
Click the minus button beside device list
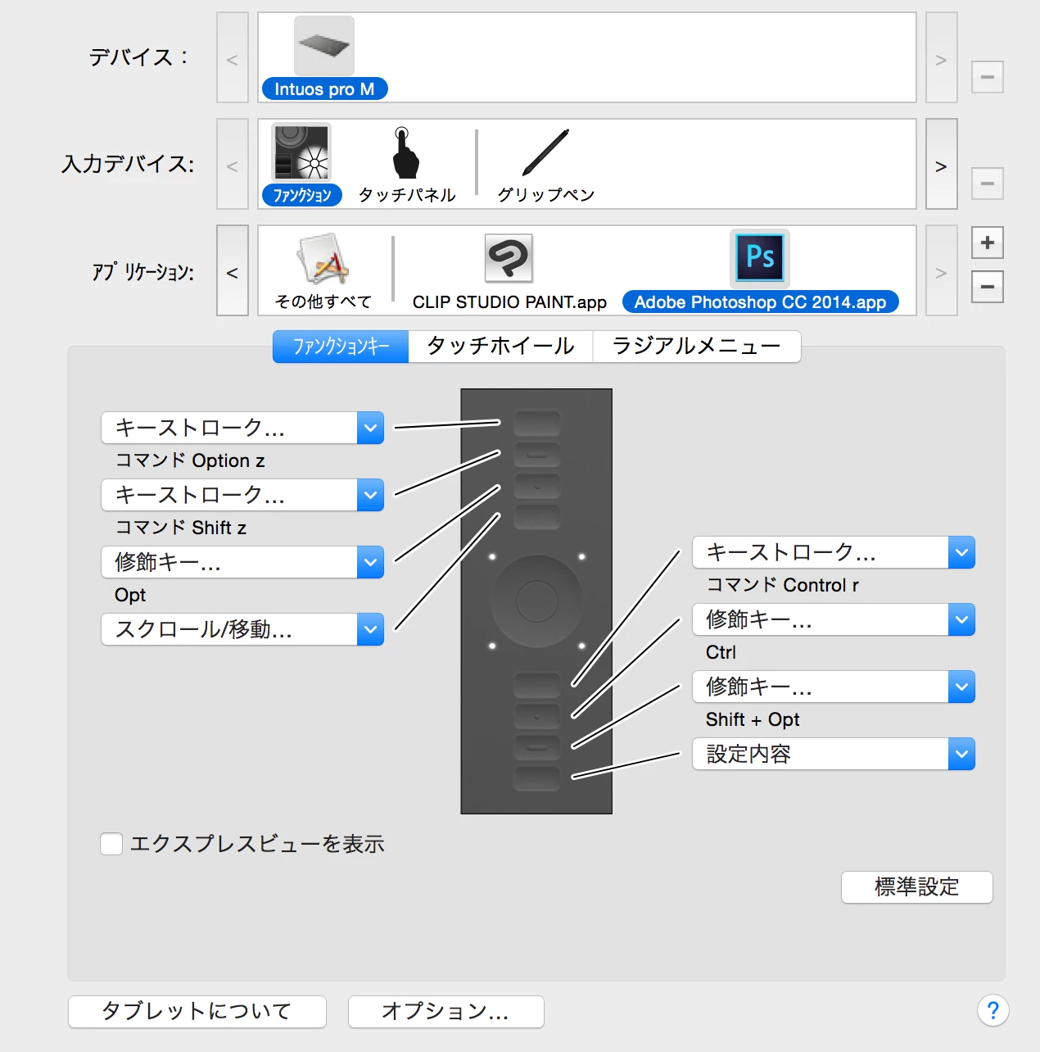coord(988,77)
